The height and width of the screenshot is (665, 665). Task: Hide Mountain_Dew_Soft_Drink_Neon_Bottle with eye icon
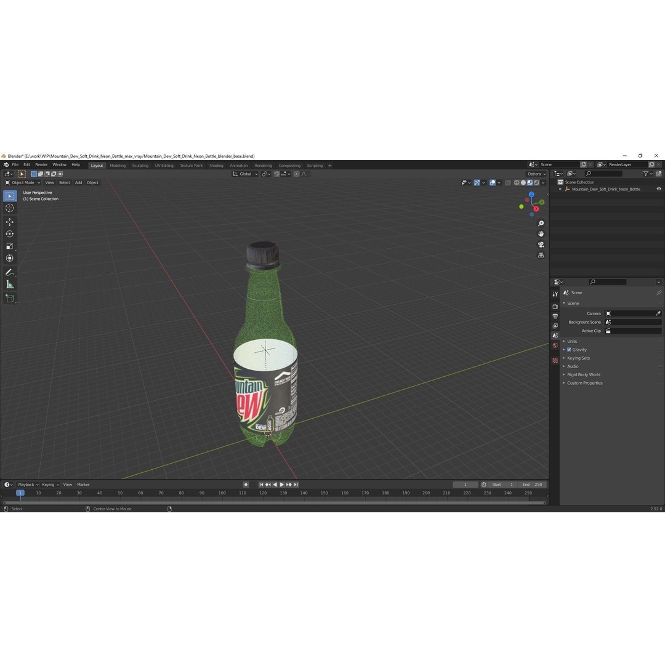(659, 189)
